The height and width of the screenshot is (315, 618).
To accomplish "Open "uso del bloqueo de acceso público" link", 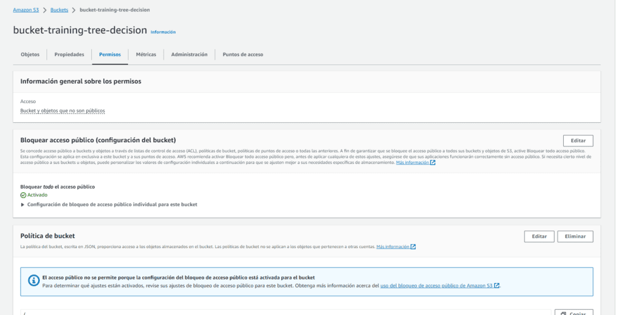I will pos(436,285).
